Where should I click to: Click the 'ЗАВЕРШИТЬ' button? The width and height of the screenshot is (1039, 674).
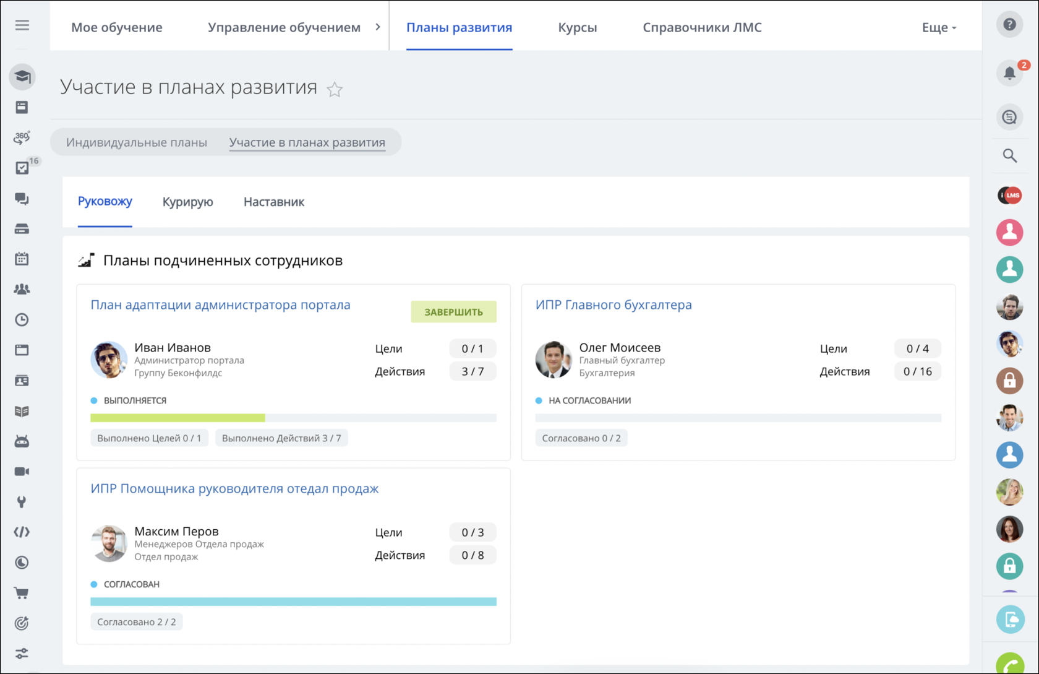(453, 311)
